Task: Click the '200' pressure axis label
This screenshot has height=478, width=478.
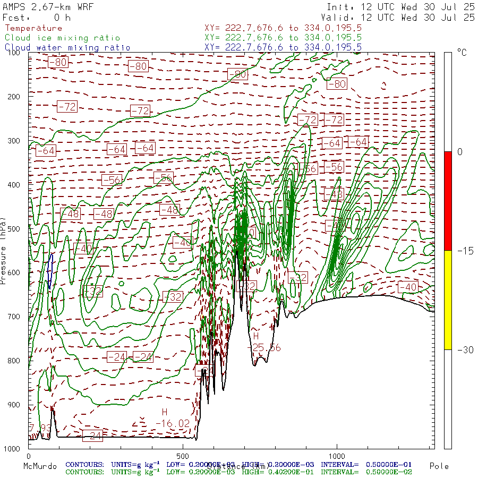Action: click(13, 97)
